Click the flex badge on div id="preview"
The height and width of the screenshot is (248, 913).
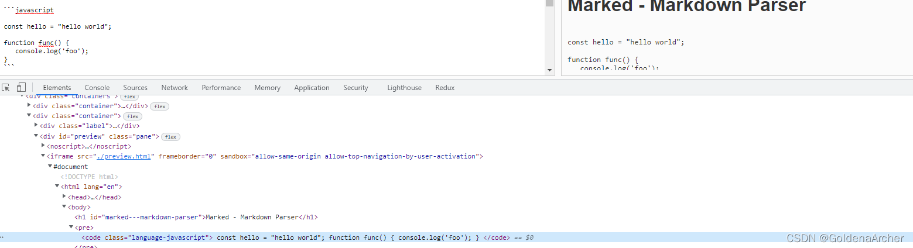(x=170, y=137)
